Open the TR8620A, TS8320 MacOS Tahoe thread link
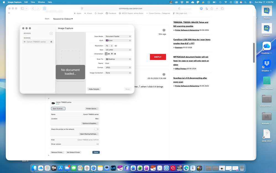The image size is (276, 173). click(x=191, y=24)
